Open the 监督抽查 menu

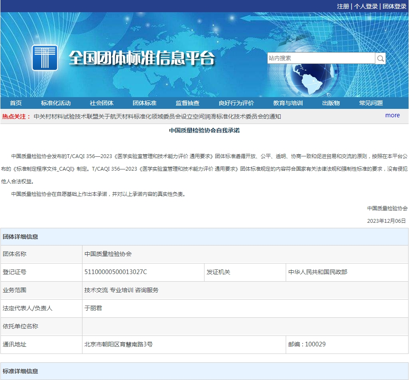click(x=188, y=103)
